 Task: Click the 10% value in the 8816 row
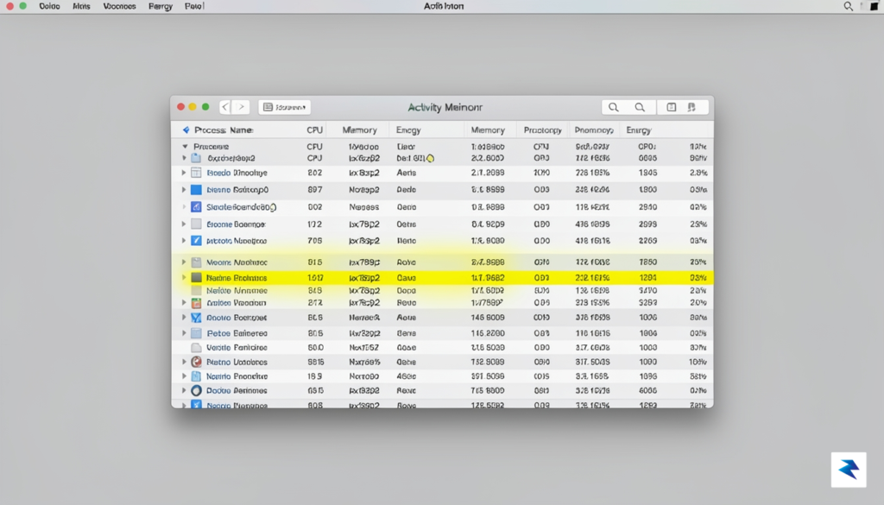point(698,362)
